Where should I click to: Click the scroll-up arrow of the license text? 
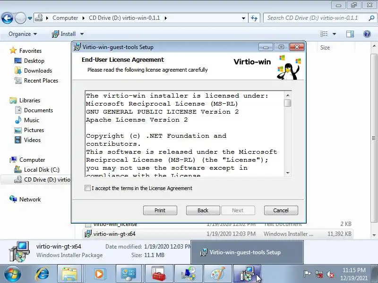(288, 95)
